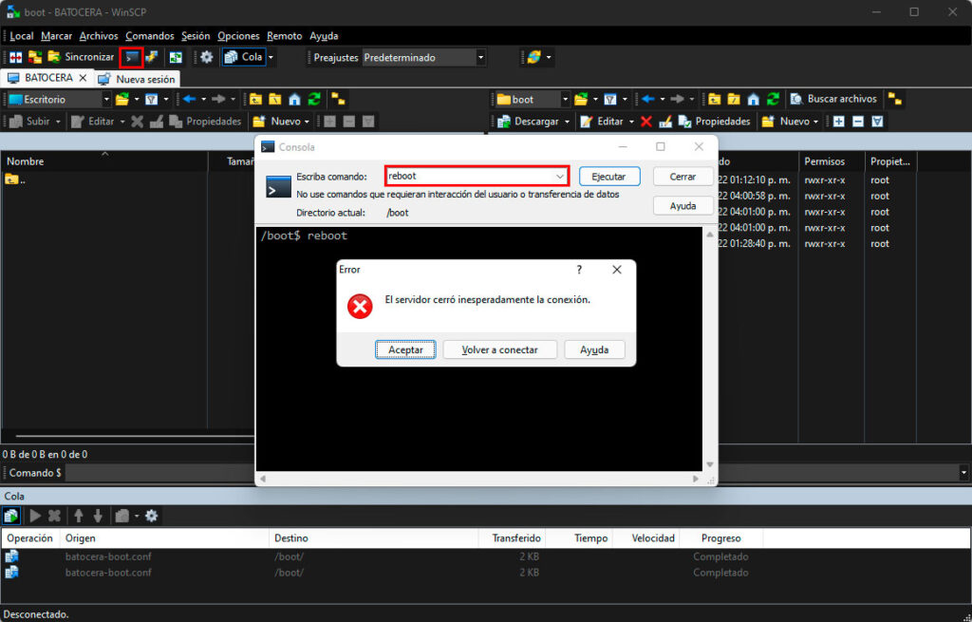The width and height of the screenshot is (972, 622).
Task: Open the console terminal icon in main toolbar
Action: [x=131, y=57]
